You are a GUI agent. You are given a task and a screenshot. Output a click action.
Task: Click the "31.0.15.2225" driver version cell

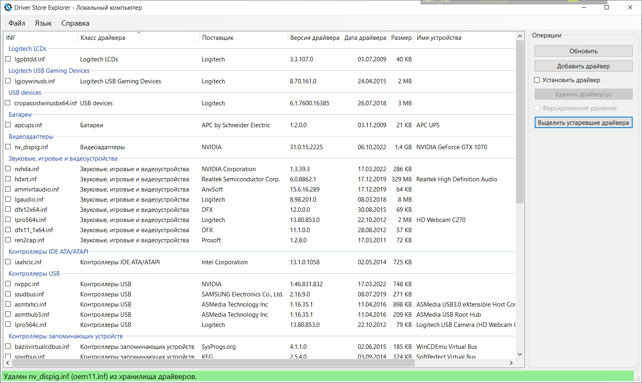point(306,147)
